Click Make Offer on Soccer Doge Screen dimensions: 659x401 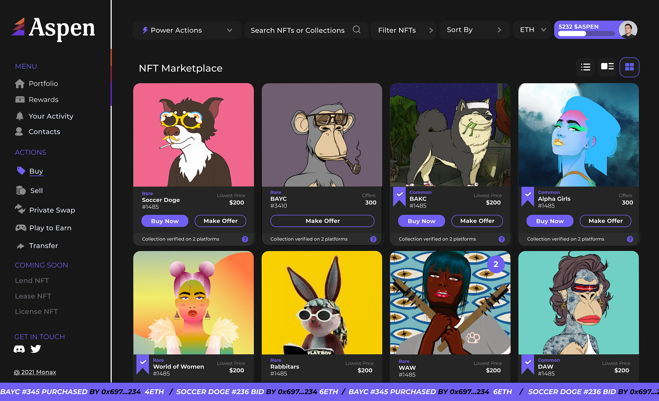coord(220,221)
